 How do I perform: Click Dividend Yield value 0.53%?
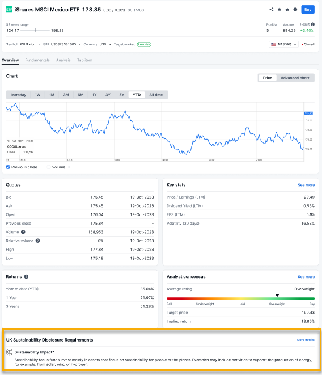click(309, 206)
